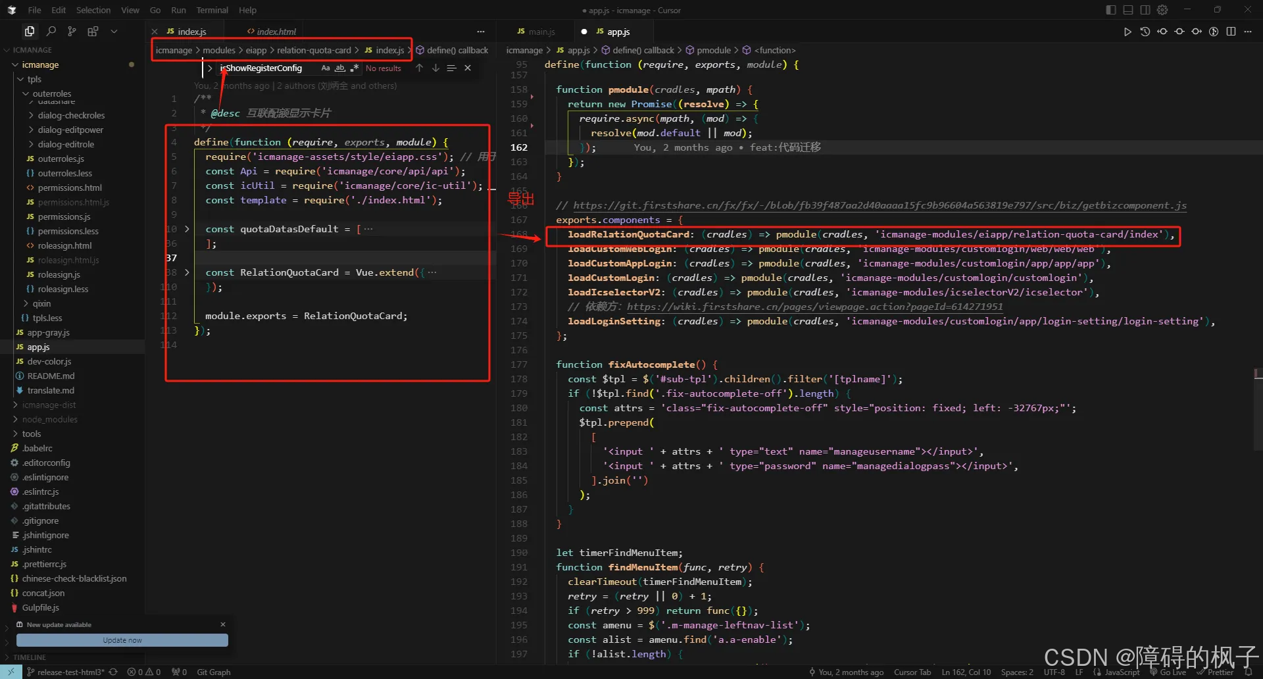Open the settings gear in title bar
Screen dimensions: 1263x679
pyautogui.click(x=1162, y=10)
